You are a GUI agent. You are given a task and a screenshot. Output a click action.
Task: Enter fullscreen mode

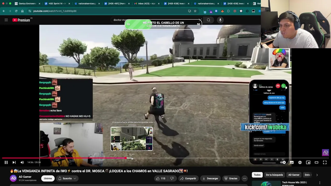325,162
